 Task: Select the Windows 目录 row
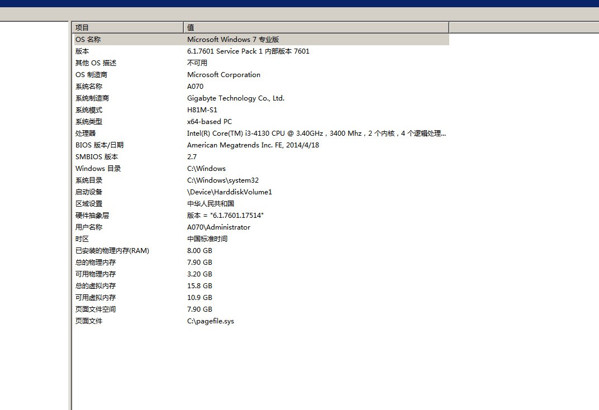coord(262,169)
